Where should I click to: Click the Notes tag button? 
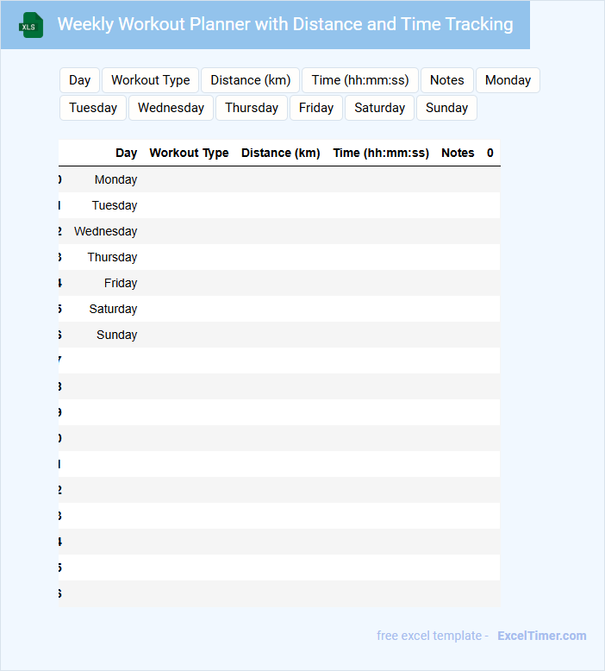[x=446, y=80]
